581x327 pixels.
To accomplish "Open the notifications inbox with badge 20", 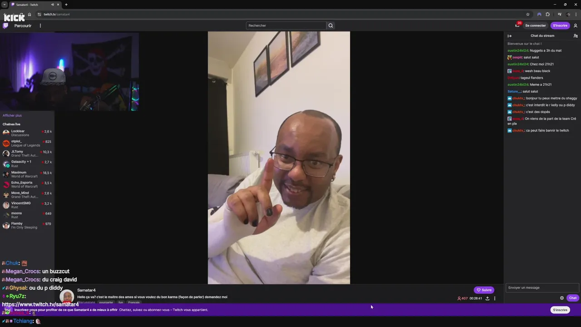I will 517,25.
